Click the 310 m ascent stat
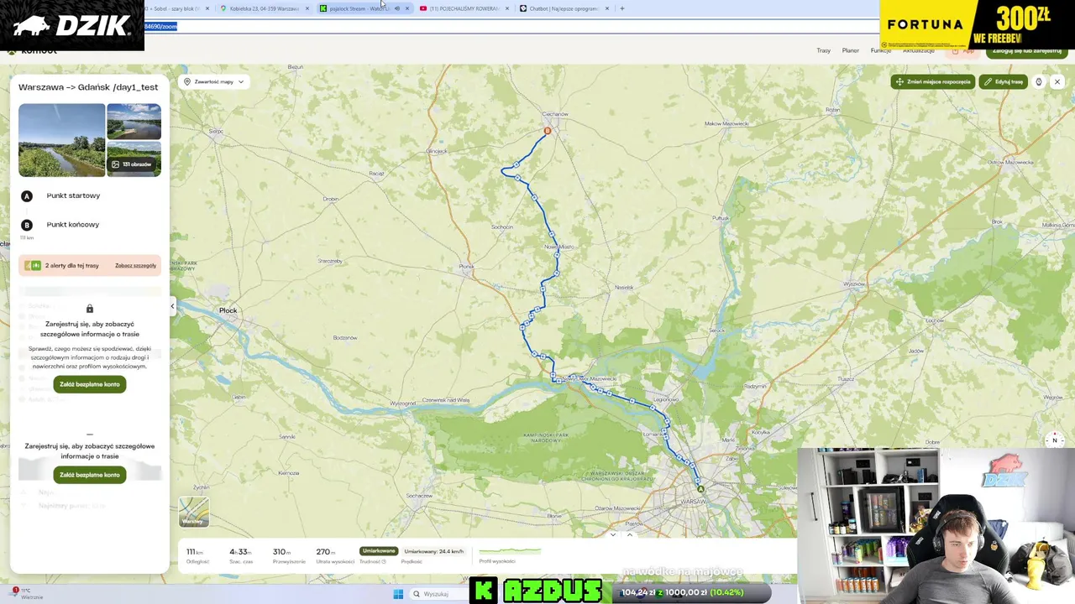This screenshot has height=604, width=1075. [288, 555]
